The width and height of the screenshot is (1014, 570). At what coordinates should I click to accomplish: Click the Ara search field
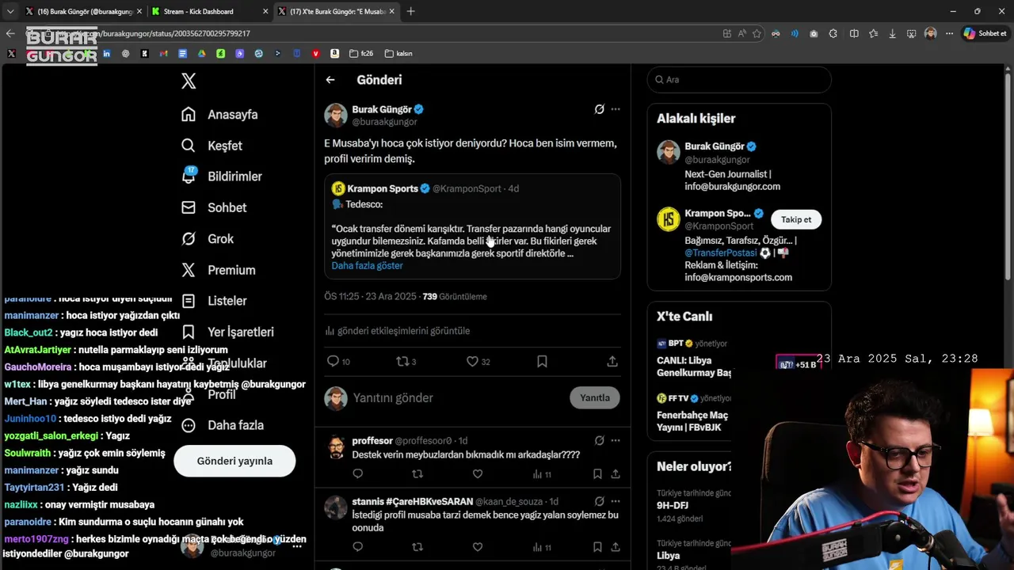(739, 80)
